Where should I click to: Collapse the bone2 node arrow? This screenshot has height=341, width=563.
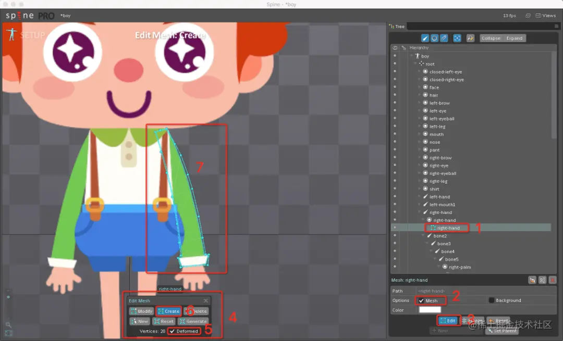point(423,236)
